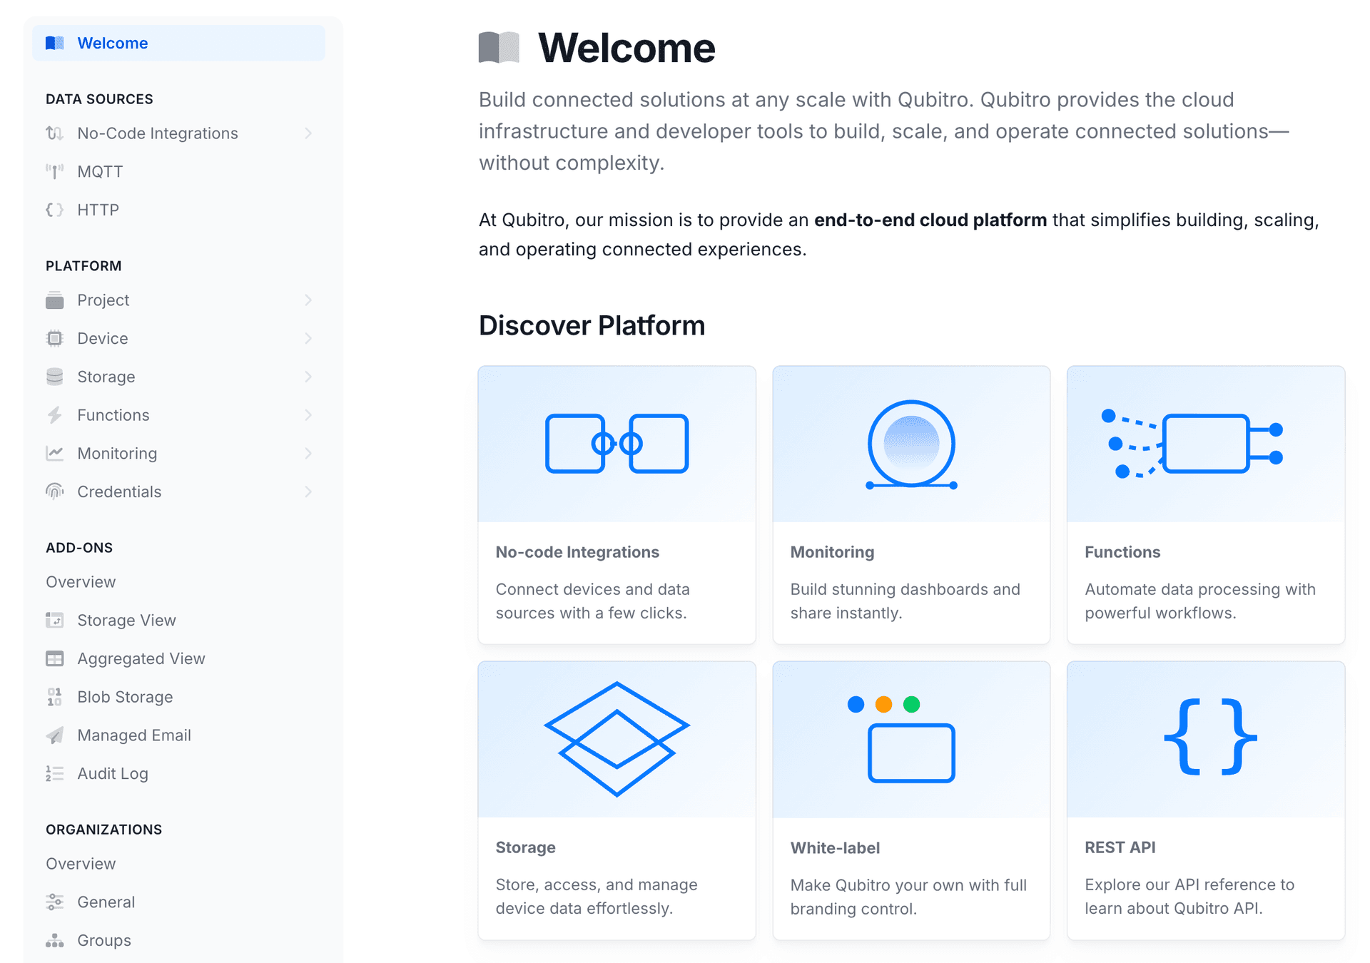Click the REST API curly braces illustration
1370x963 pixels.
tap(1210, 737)
